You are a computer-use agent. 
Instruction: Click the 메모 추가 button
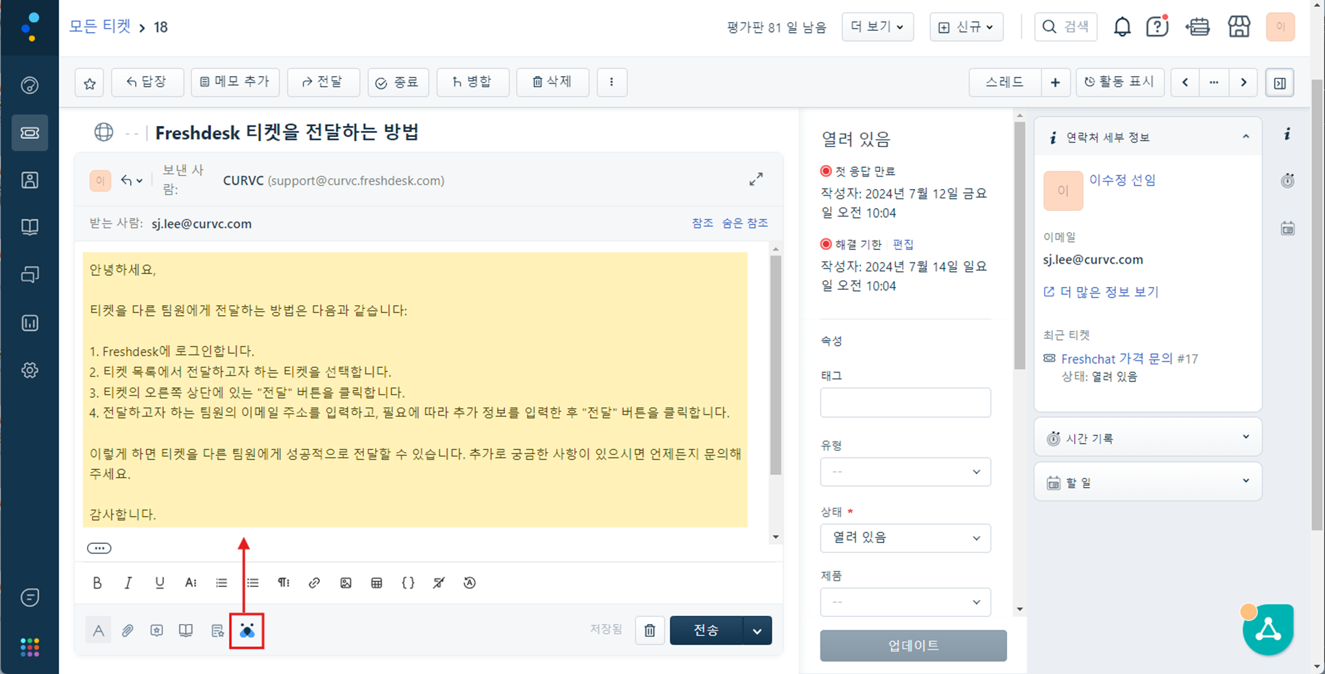pyautogui.click(x=235, y=82)
